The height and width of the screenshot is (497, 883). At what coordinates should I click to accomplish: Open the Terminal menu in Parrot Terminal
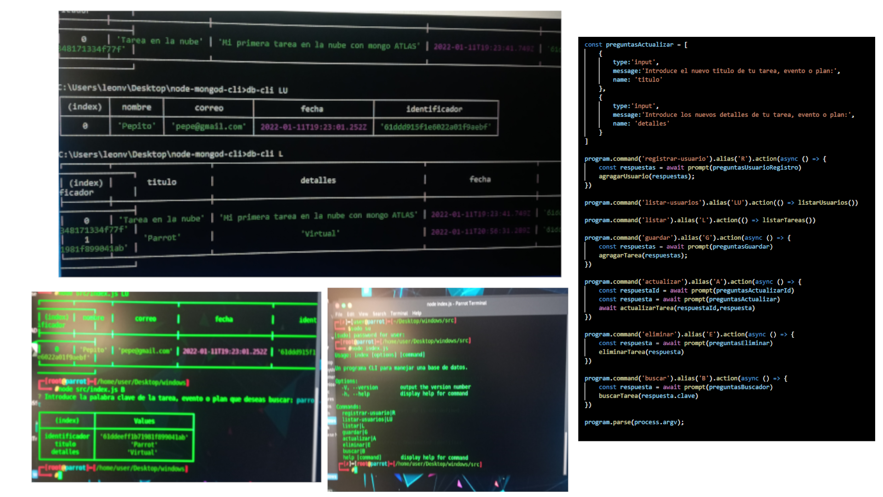399,313
